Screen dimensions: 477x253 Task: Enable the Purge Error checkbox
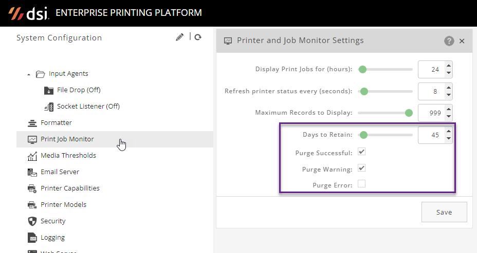coord(362,184)
